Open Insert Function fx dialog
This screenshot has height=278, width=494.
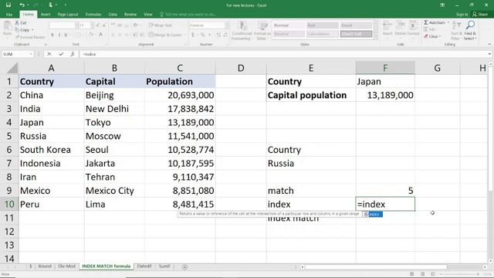click(73, 54)
